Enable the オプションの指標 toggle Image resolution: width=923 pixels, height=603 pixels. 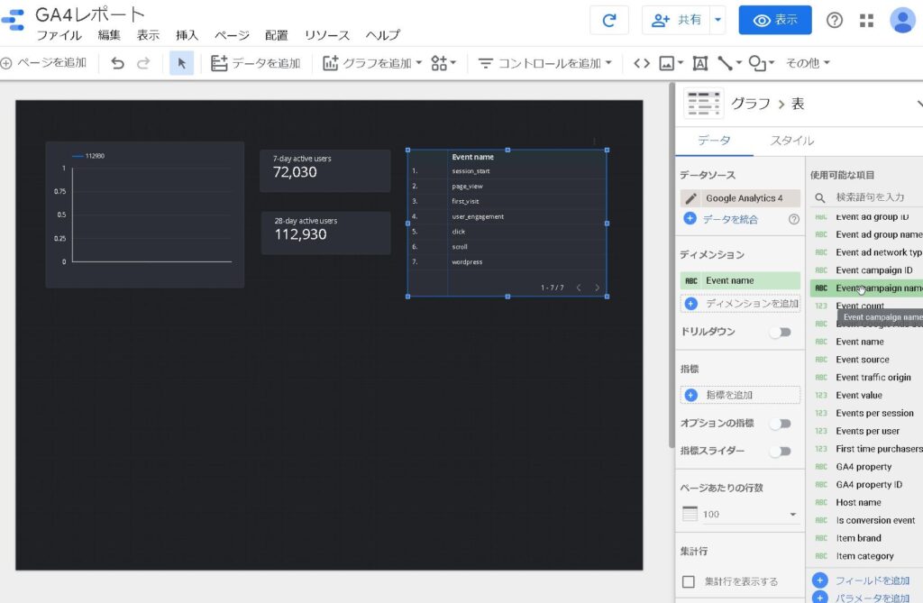[780, 423]
